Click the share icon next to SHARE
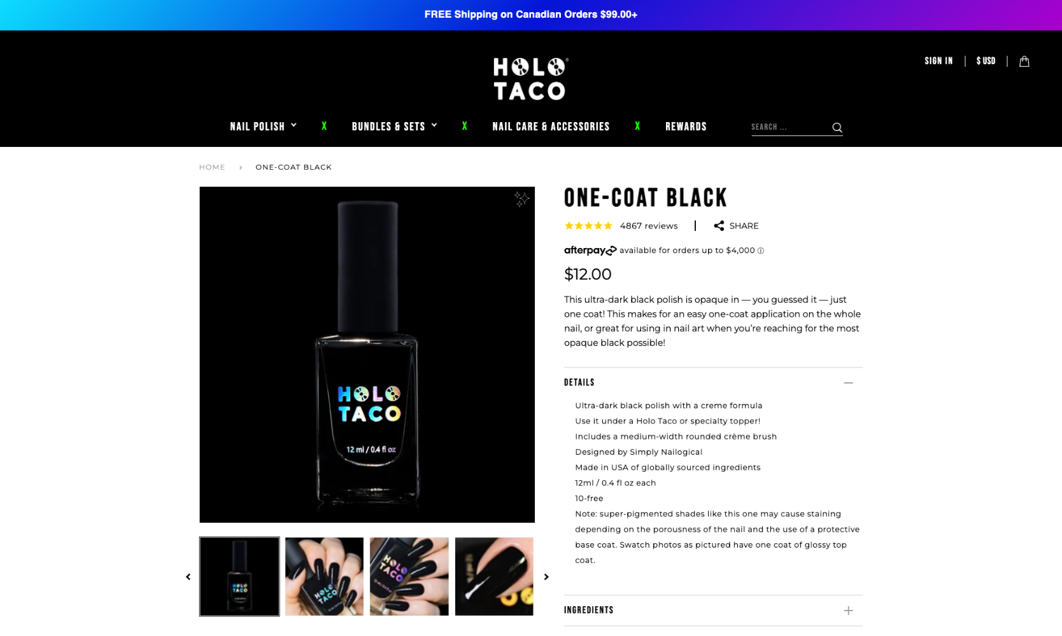1062x636 pixels. pos(719,226)
